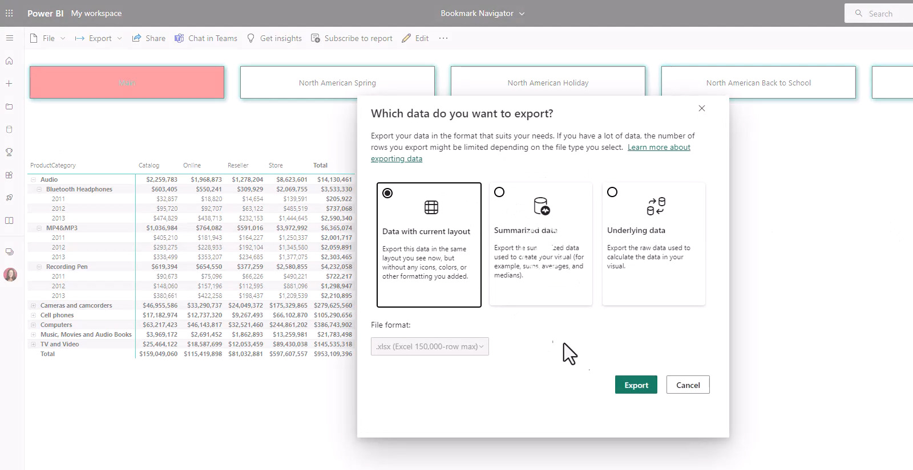The width and height of the screenshot is (913, 470).
Task: Collapse the Recording Pen row
Action: tap(39, 267)
